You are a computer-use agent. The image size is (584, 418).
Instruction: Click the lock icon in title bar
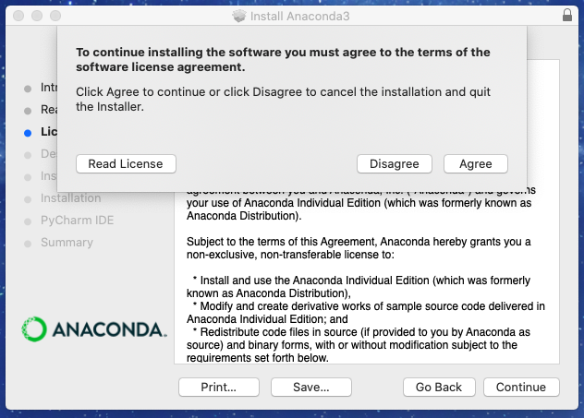[566, 16]
